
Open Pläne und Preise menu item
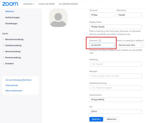(x=47, y=4)
